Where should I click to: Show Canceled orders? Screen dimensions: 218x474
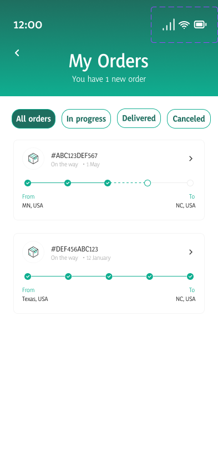tap(189, 119)
